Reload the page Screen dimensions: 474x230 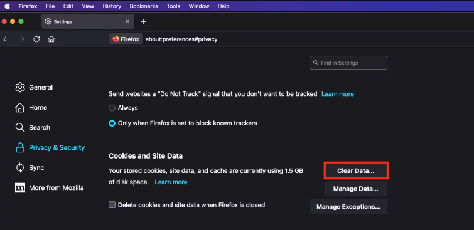[36, 39]
